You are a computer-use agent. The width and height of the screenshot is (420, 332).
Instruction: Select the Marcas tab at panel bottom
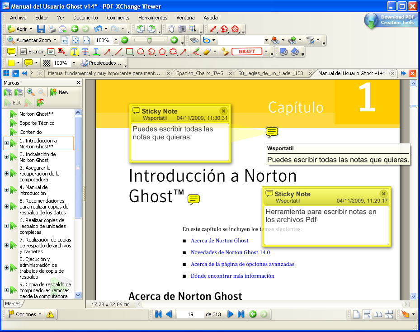click(x=13, y=304)
